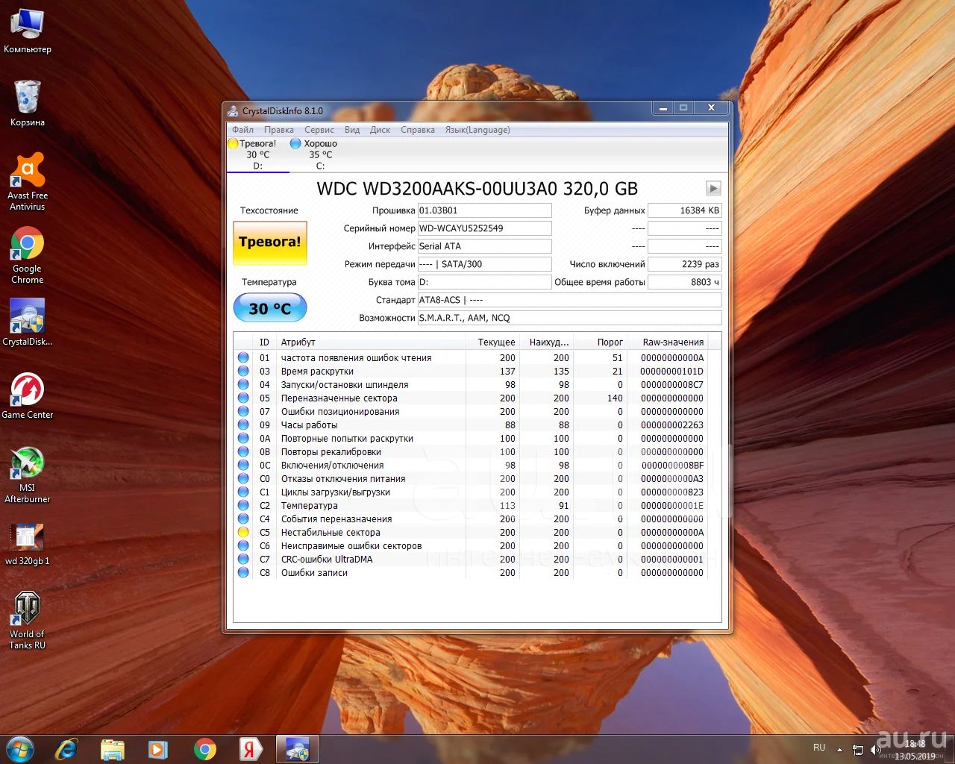The height and width of the screenshot is (764, 955).
Task: Select row Запуски/остановки шпинделя
Action: pos(471,384)
